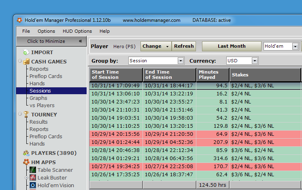Image resolution: width=302 pixels, height=190 pixels.
Task: Open the Currency USD dropdown
Action: tap(255, 61)
